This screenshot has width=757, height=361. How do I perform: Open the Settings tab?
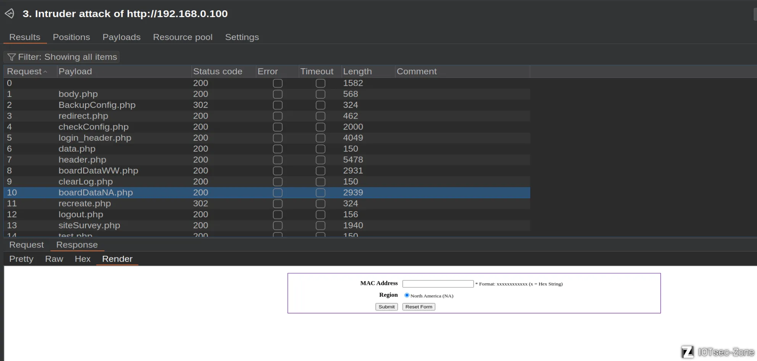click(242, 37)
